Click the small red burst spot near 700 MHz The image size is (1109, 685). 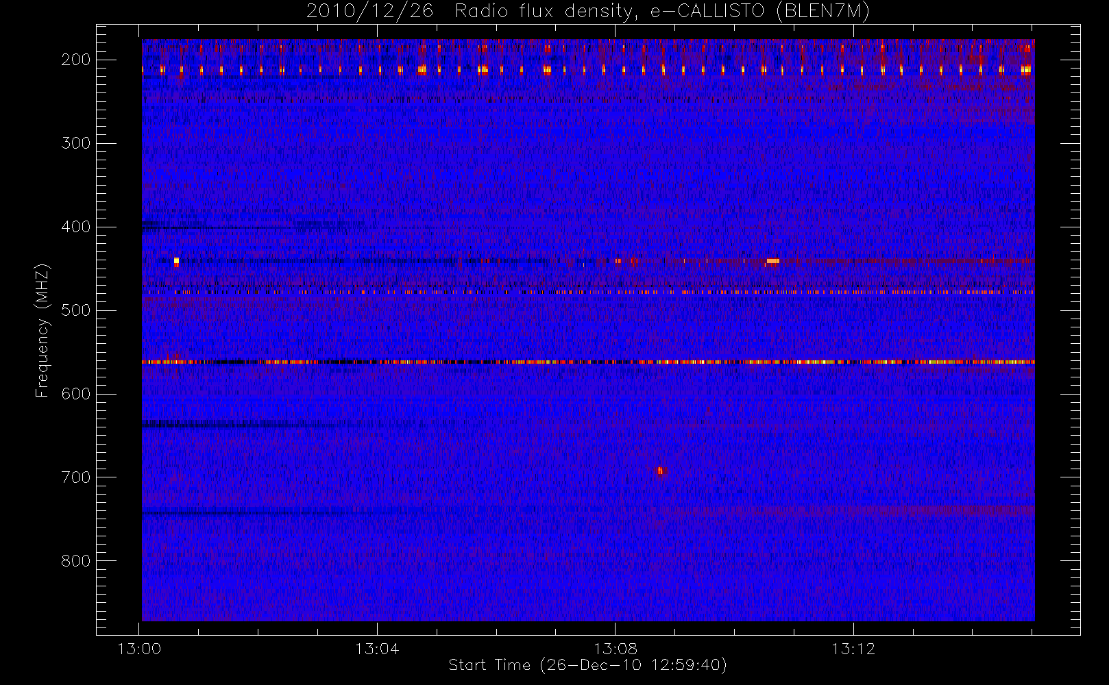pos(661,471)
